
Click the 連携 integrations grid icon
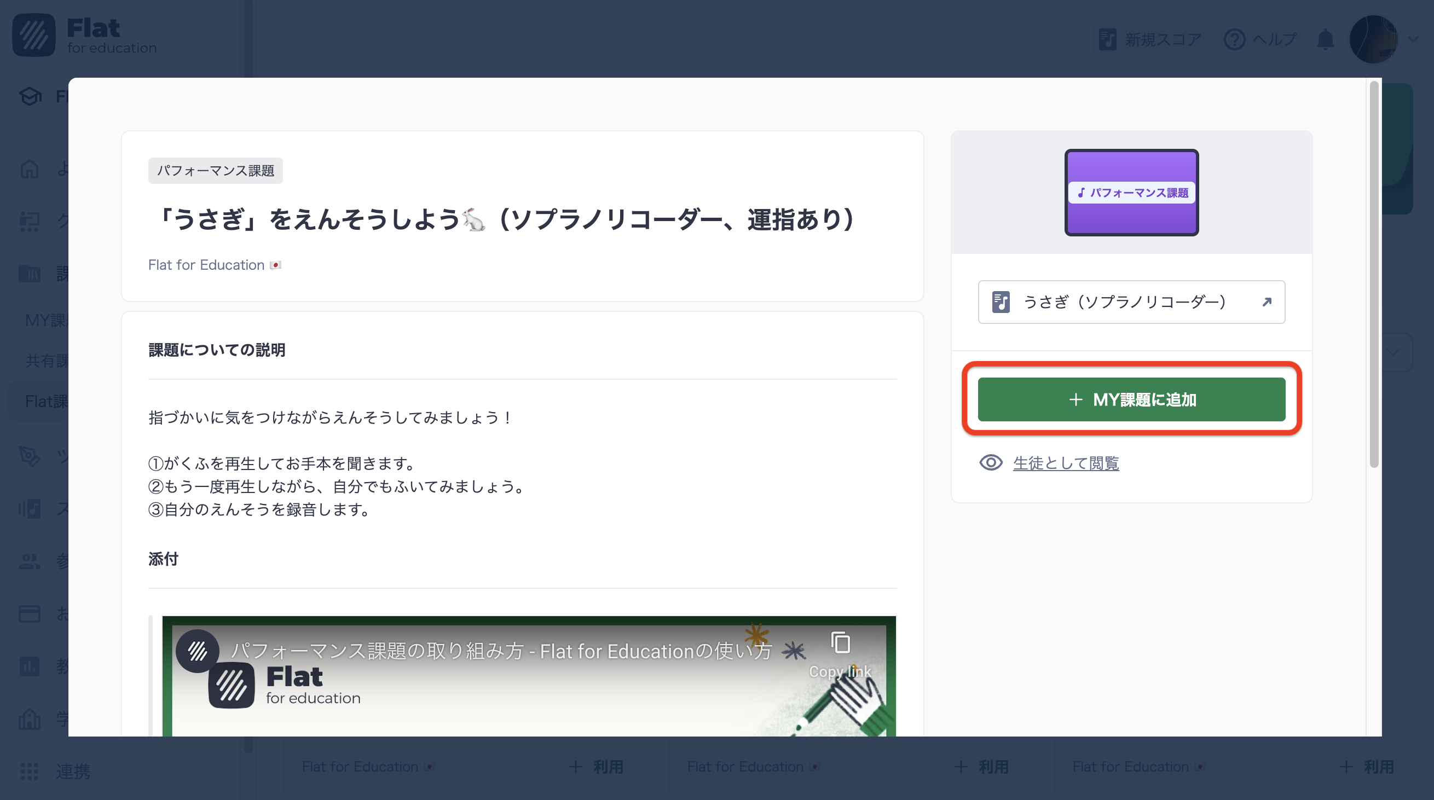(x=31, y=772)
